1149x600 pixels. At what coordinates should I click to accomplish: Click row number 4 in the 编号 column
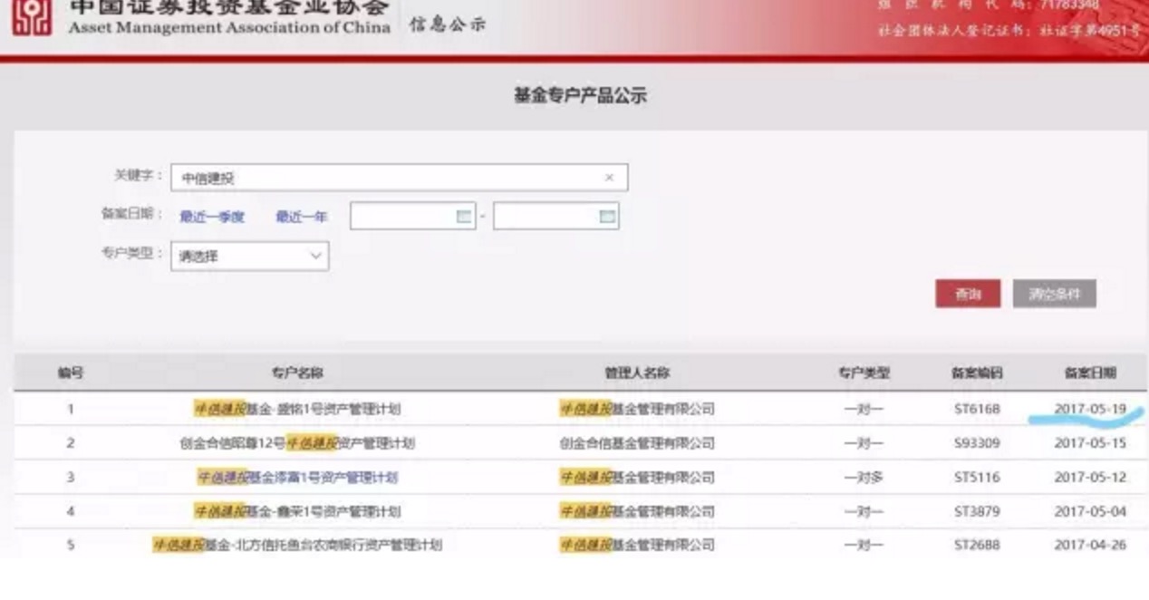click(x=71, y=511)
